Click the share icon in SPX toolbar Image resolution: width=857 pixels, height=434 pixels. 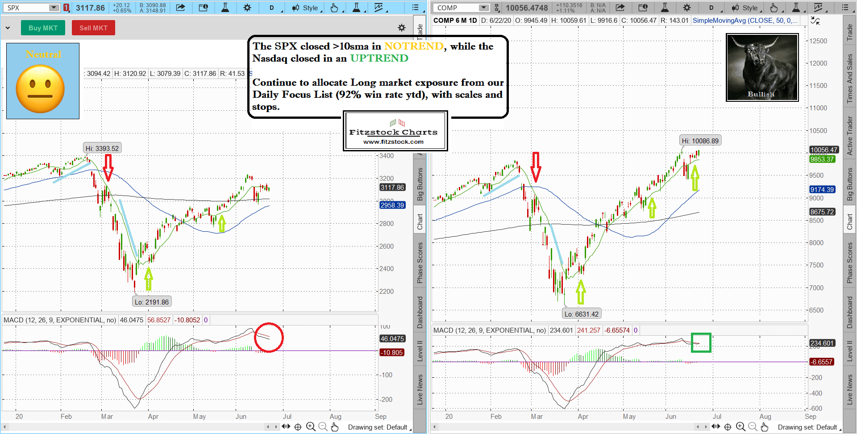[180, 8]
